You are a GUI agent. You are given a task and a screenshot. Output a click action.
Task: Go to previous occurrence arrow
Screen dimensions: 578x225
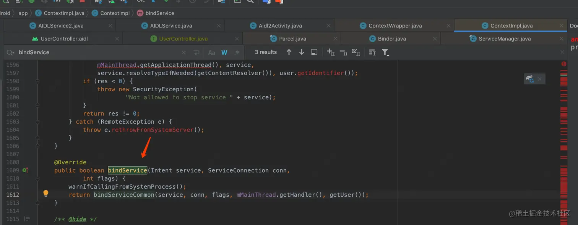289,52
